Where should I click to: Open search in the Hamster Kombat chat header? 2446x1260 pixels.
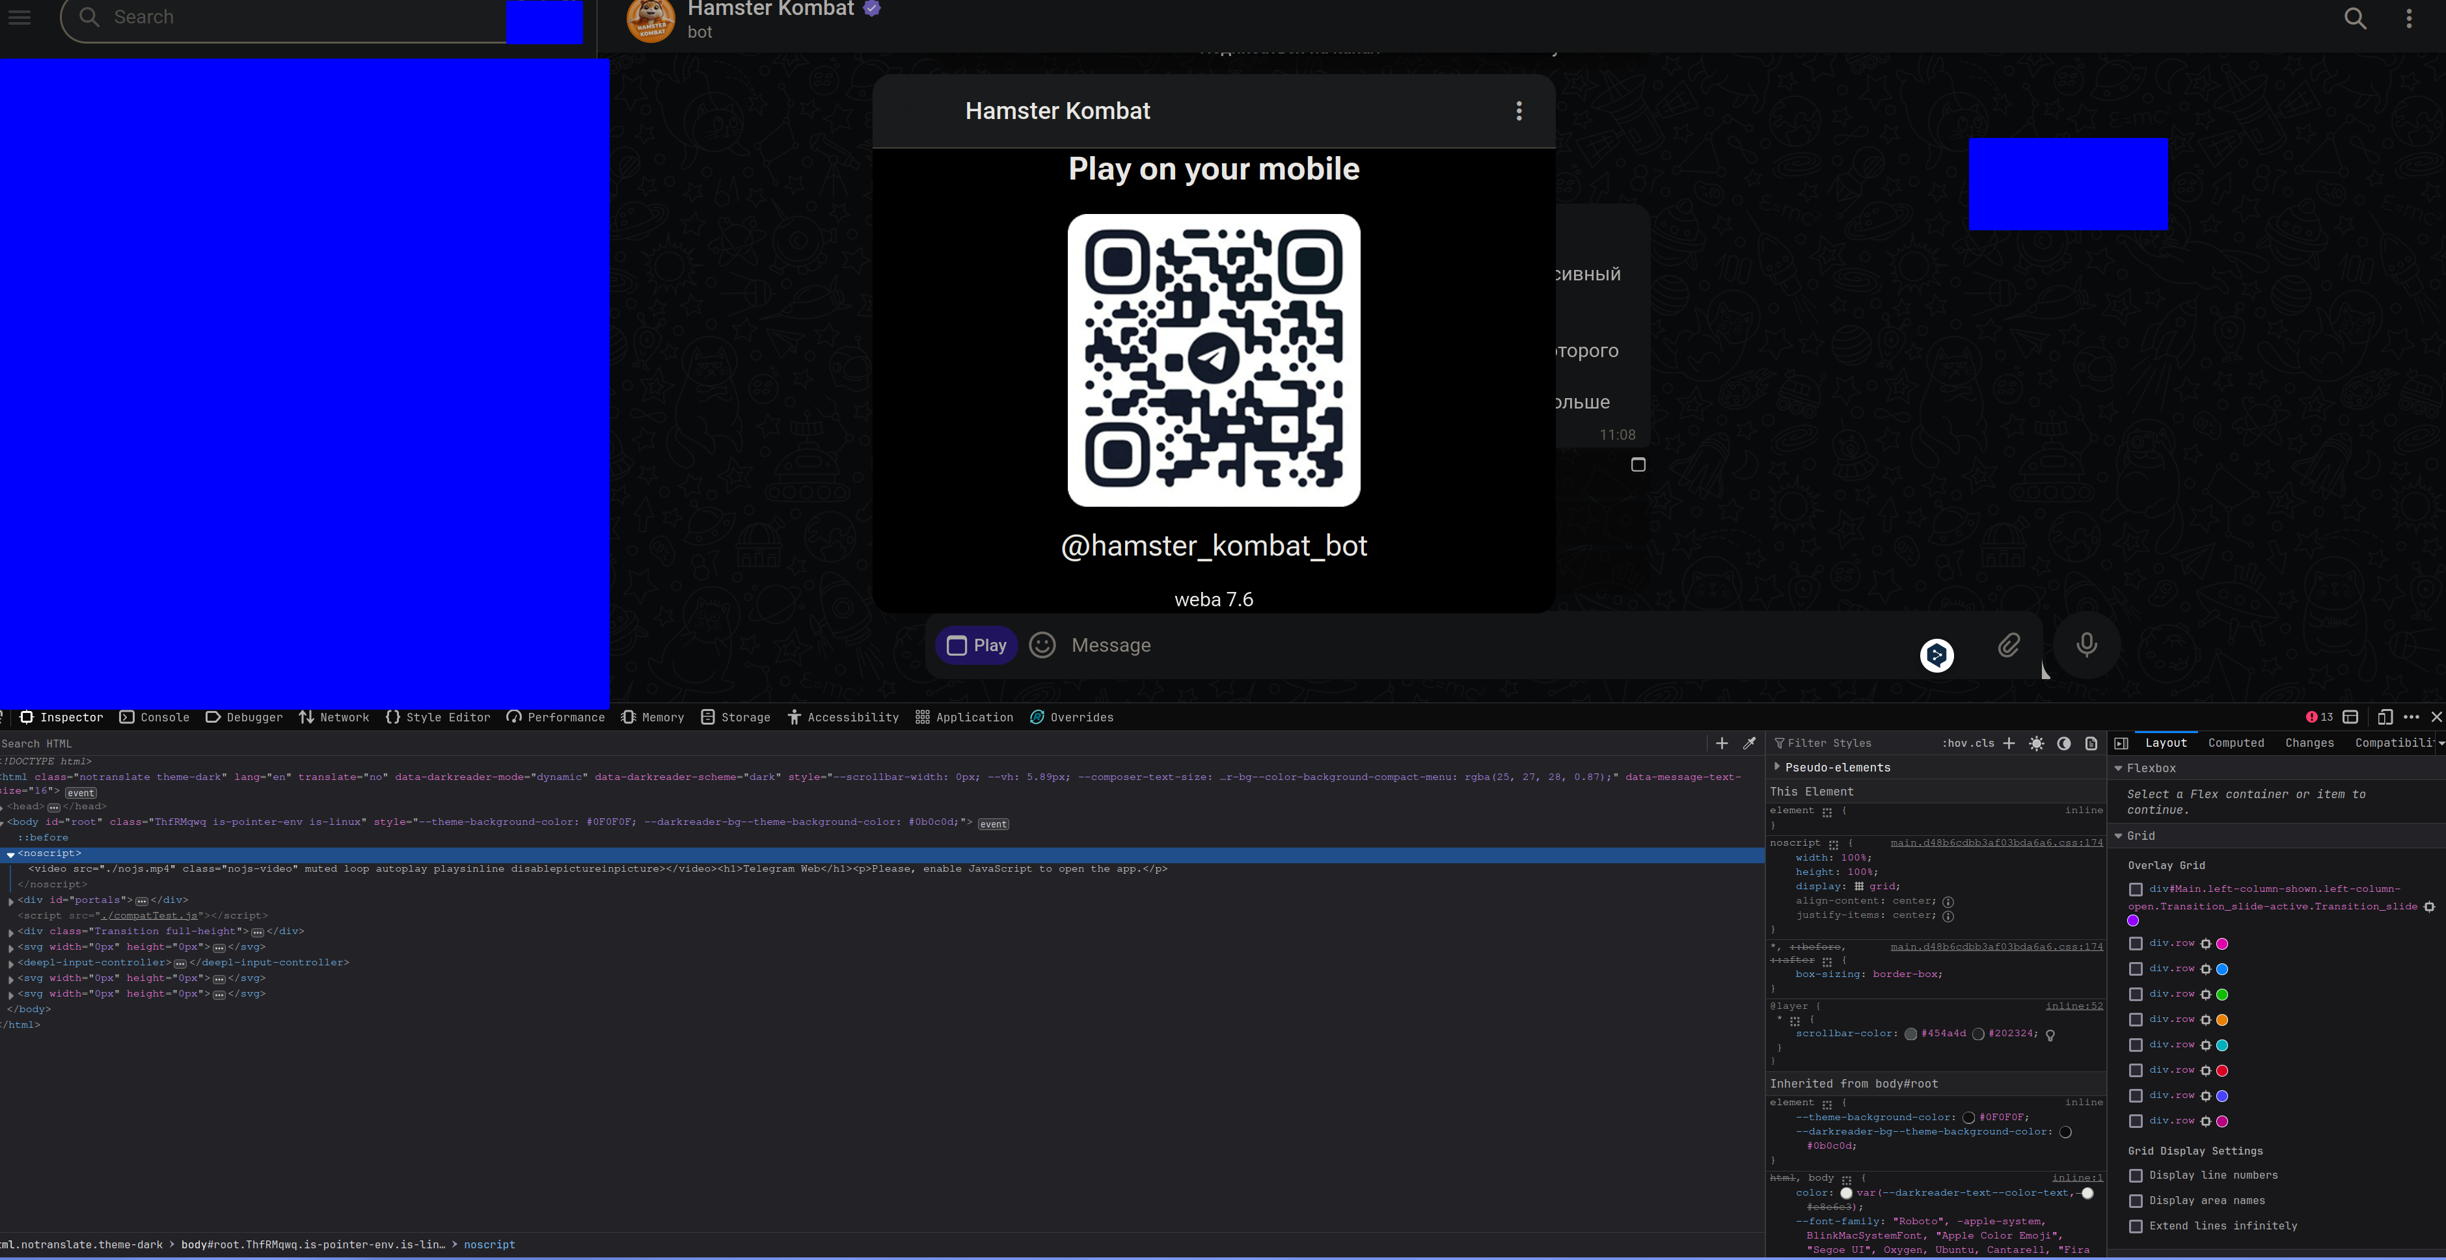click(2355, 18)
